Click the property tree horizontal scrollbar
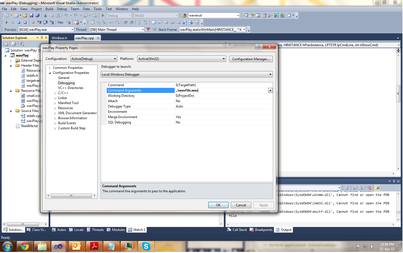Screen dimensions: 403x253 72,196
